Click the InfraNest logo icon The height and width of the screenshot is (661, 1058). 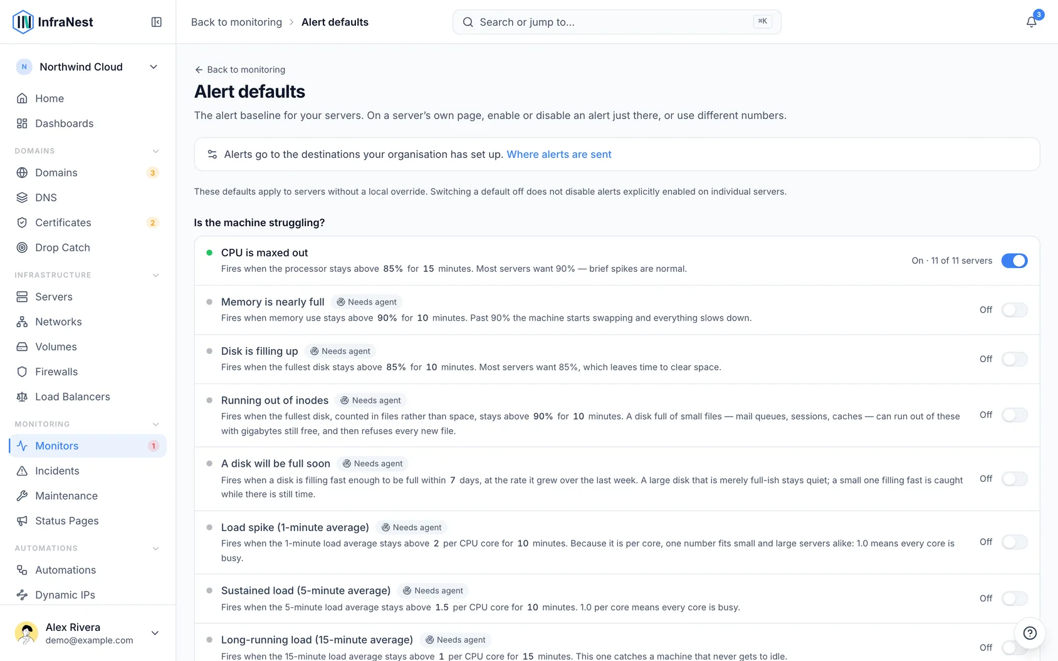coord(23,22)
